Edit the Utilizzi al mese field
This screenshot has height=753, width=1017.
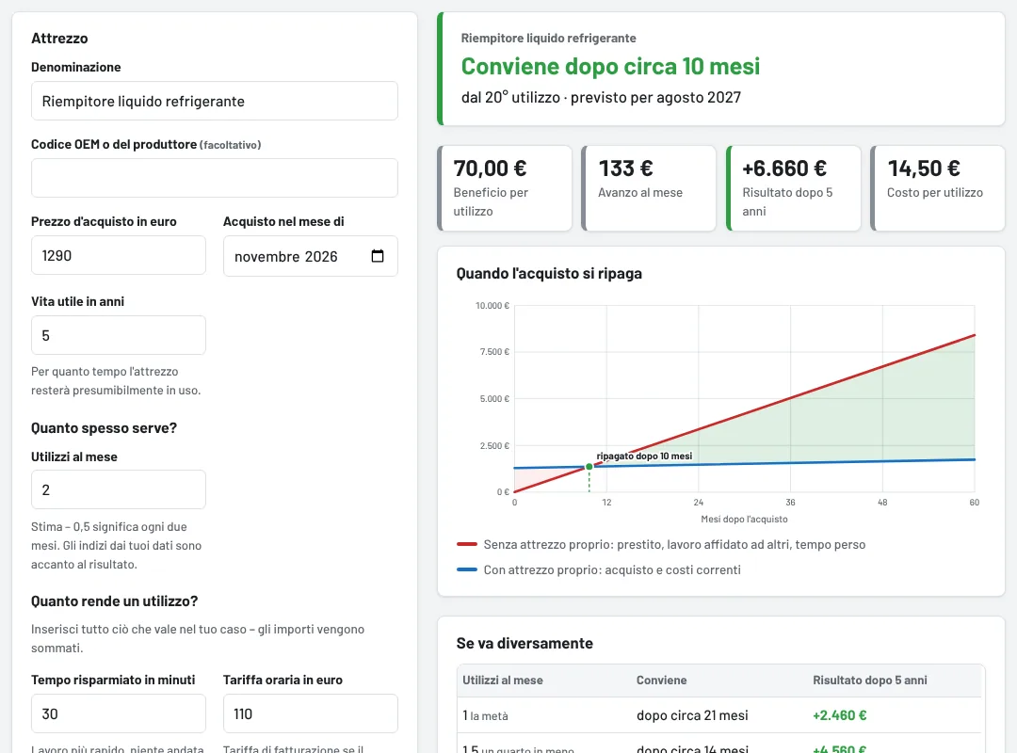click(119, 489)
